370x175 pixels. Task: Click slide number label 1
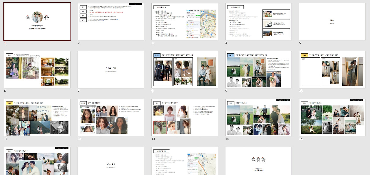(5, 43)
